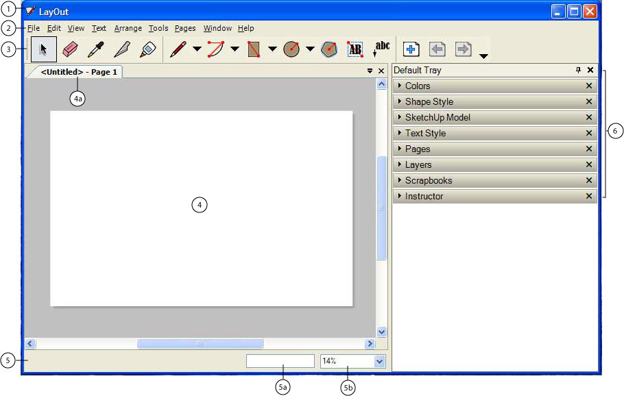Viewport: 624px width, 396px height.
Task: Open Circle tool dropdown arrow
Action: click(311, 49)
